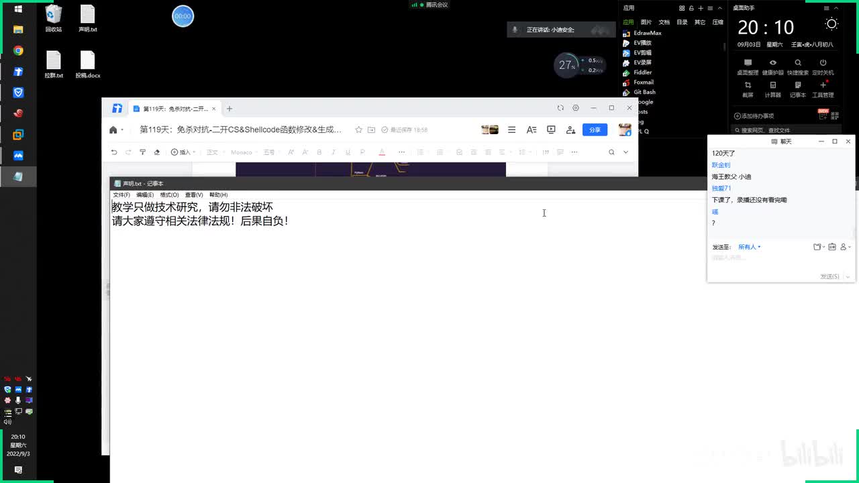Click chat sender name 独爱71
The image size is (859, 483).
[721, 189]
